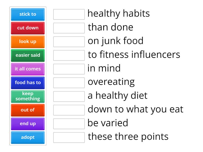Select the answer slot beside 'than done'

69,28
